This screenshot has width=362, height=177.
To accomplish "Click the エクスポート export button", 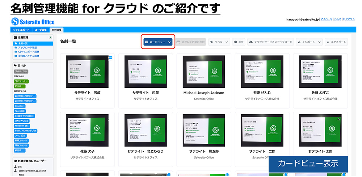I will pos(336,42).
